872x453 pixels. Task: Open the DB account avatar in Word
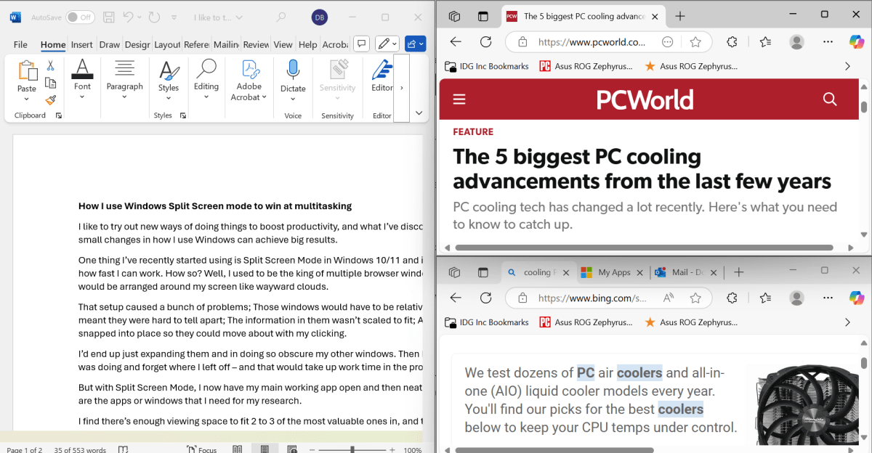319,17
